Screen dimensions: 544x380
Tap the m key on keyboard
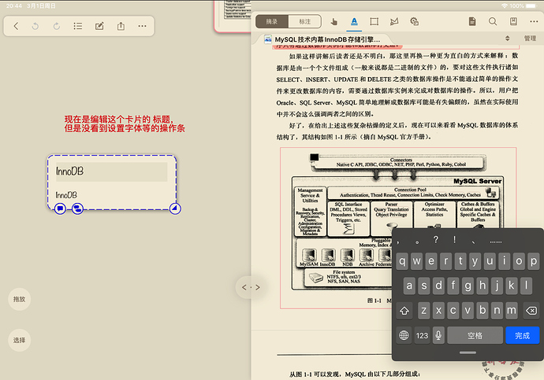[x=512, y=311]
